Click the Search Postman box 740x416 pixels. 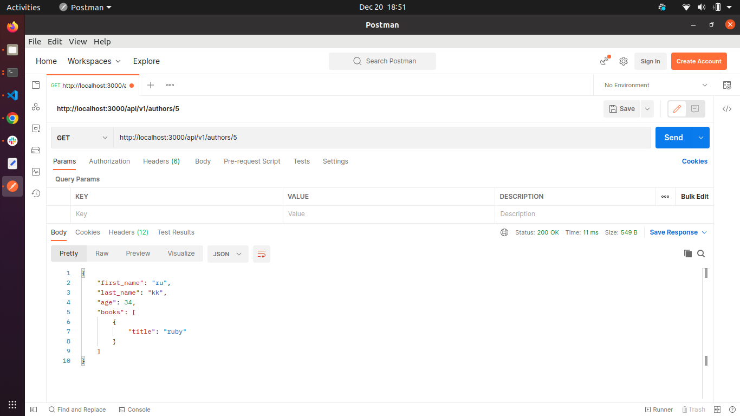382,61
